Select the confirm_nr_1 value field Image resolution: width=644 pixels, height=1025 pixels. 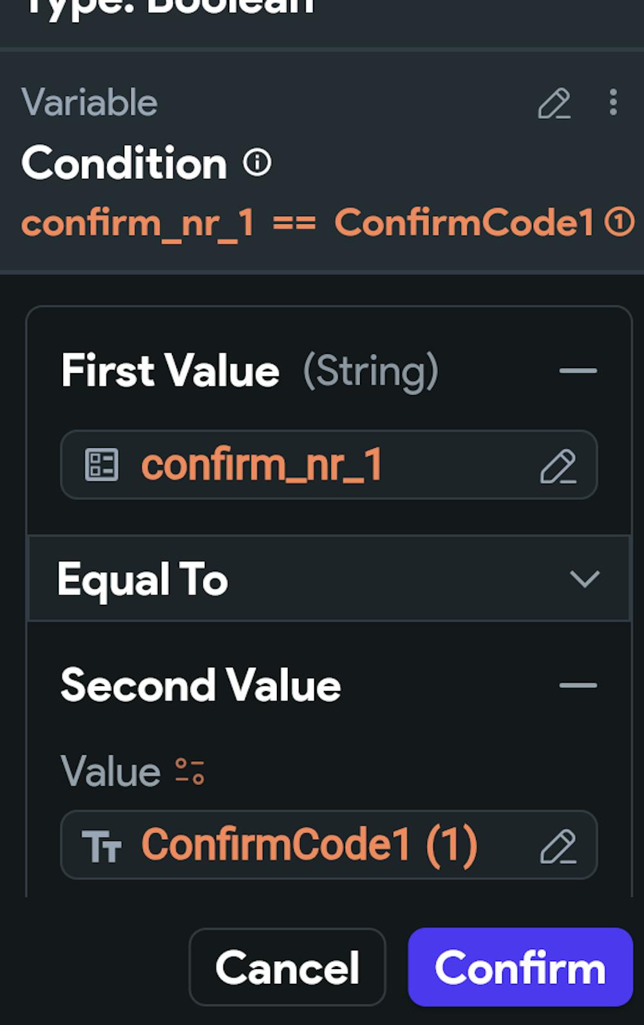coord(309,465)
